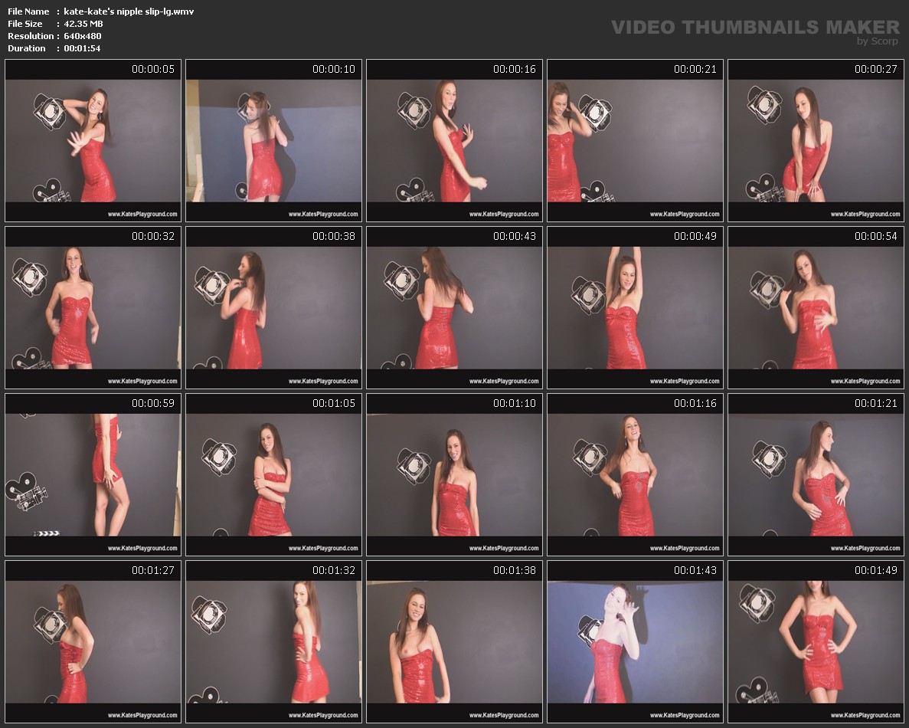Select the 00:01:16 thumbnail
This screenshot has height=728, width=909.
point(636,475)
